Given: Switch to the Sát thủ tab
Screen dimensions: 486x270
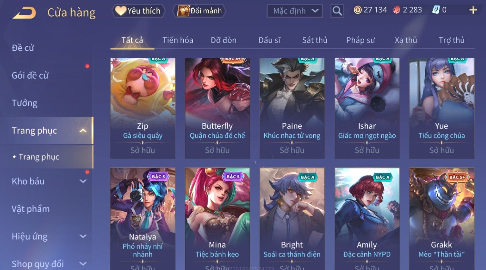Looking at the screenshot, I should coord(315,40).
